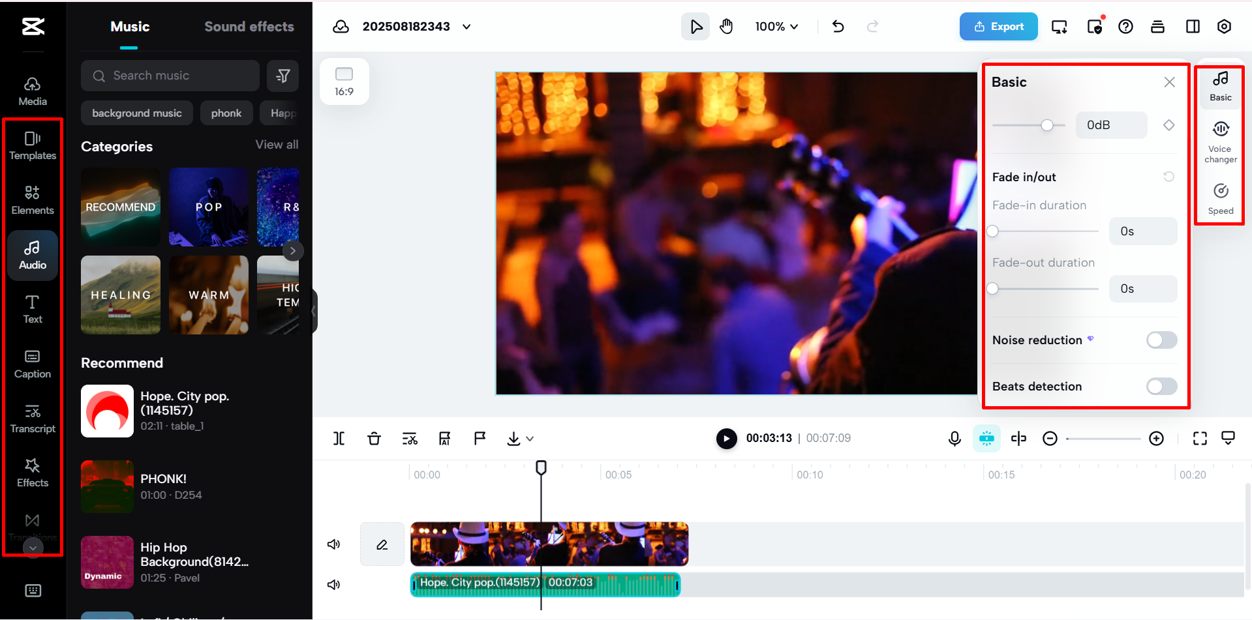Add a marker flag on timeline
Viewport: 1252px width, 620px height.
pyautogui.click(x=480, y=439)
